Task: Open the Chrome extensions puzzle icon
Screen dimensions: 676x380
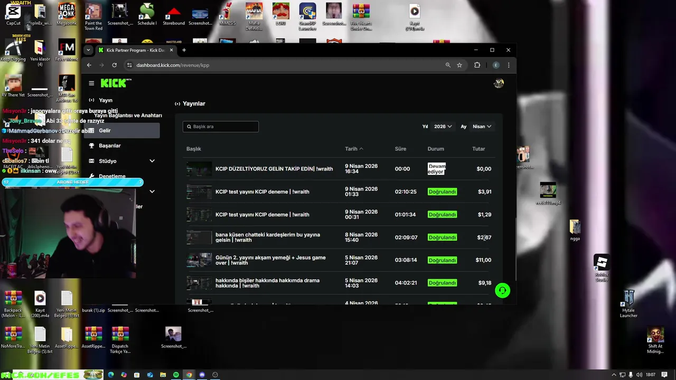Action: pos(477,65)
